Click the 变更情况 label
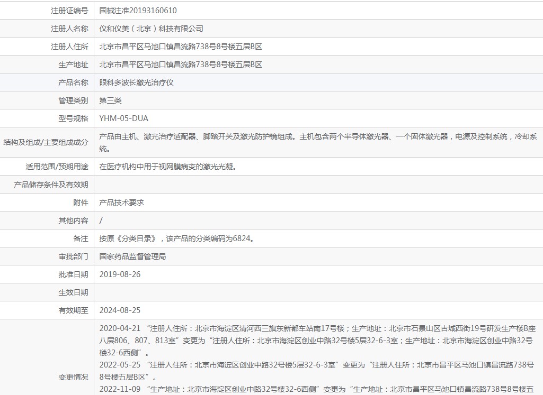The image size is (543, 395). pos(74,378)
